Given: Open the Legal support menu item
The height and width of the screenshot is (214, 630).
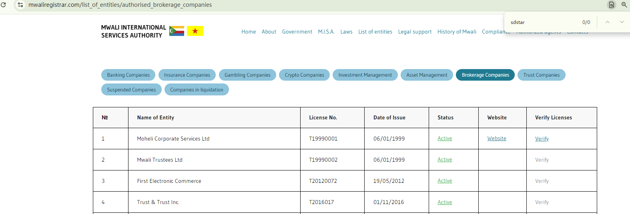Looking at the screenshot, I should click(x=415, y=32).
